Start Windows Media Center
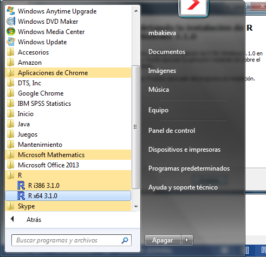The height and width of the screenshot is (257, 266). click(68, 31)
